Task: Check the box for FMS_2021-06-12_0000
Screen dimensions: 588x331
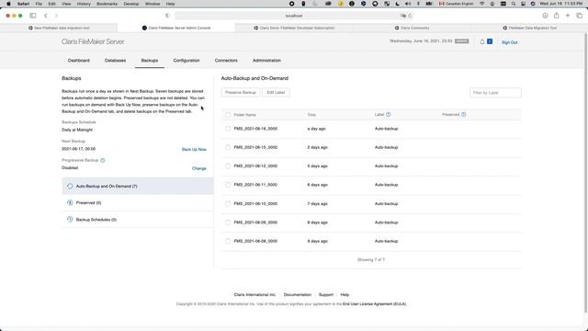Action: click(x=228, y=165)
